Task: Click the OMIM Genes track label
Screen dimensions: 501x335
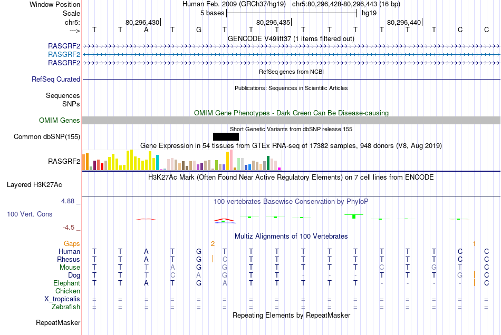Action: (x=59, y=120)
